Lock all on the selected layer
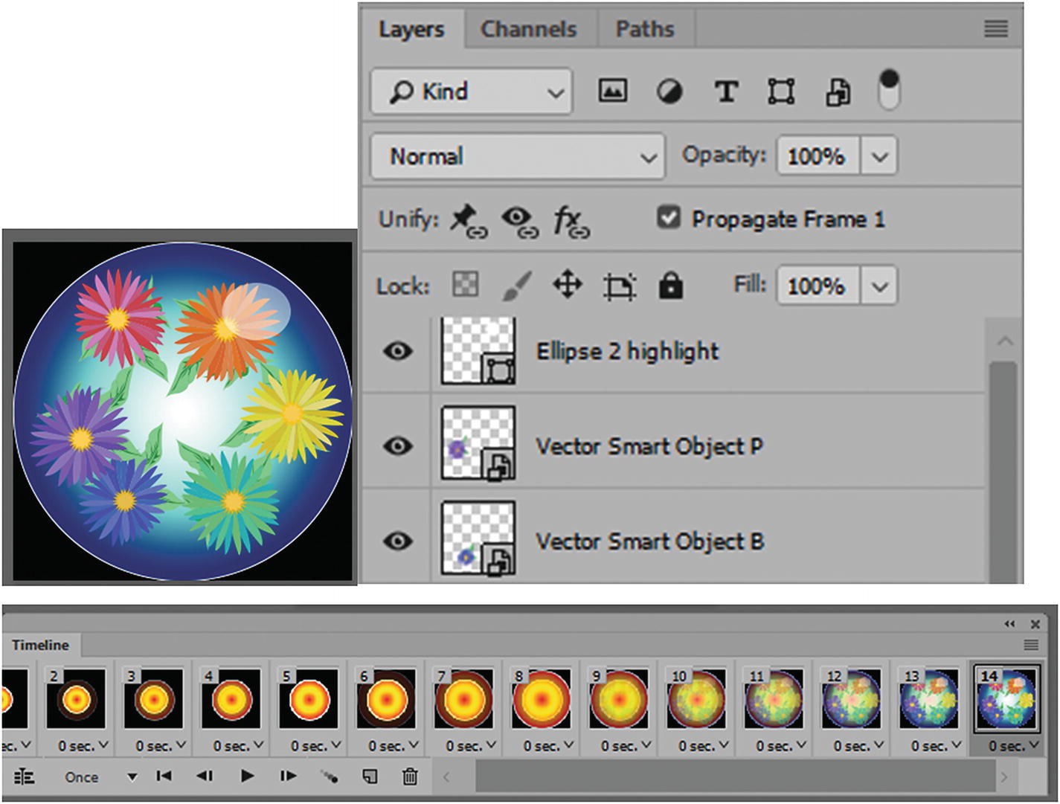Viewport: 1060px width, 804px height. tap(670, 285)
